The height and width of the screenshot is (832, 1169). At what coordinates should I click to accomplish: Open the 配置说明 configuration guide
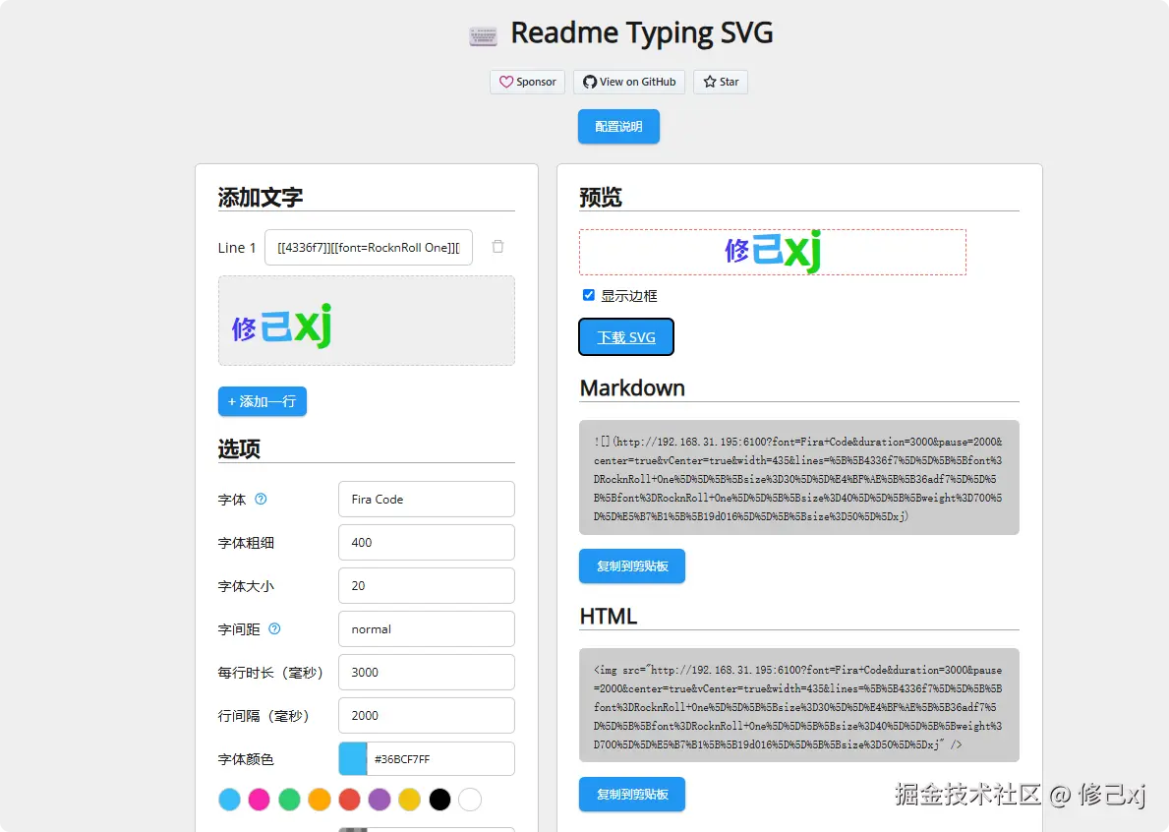pyautogui.click(x=618, y=126)
